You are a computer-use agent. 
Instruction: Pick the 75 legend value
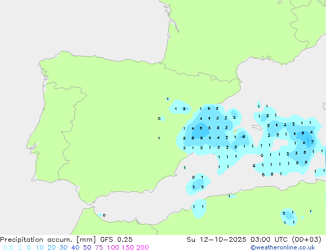click(99, 248)
